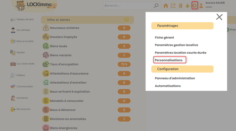Image resolution: width=236 pixels, height=131 pixels.
Task: Click the search magnifier icon
Action: click(156, 6)
